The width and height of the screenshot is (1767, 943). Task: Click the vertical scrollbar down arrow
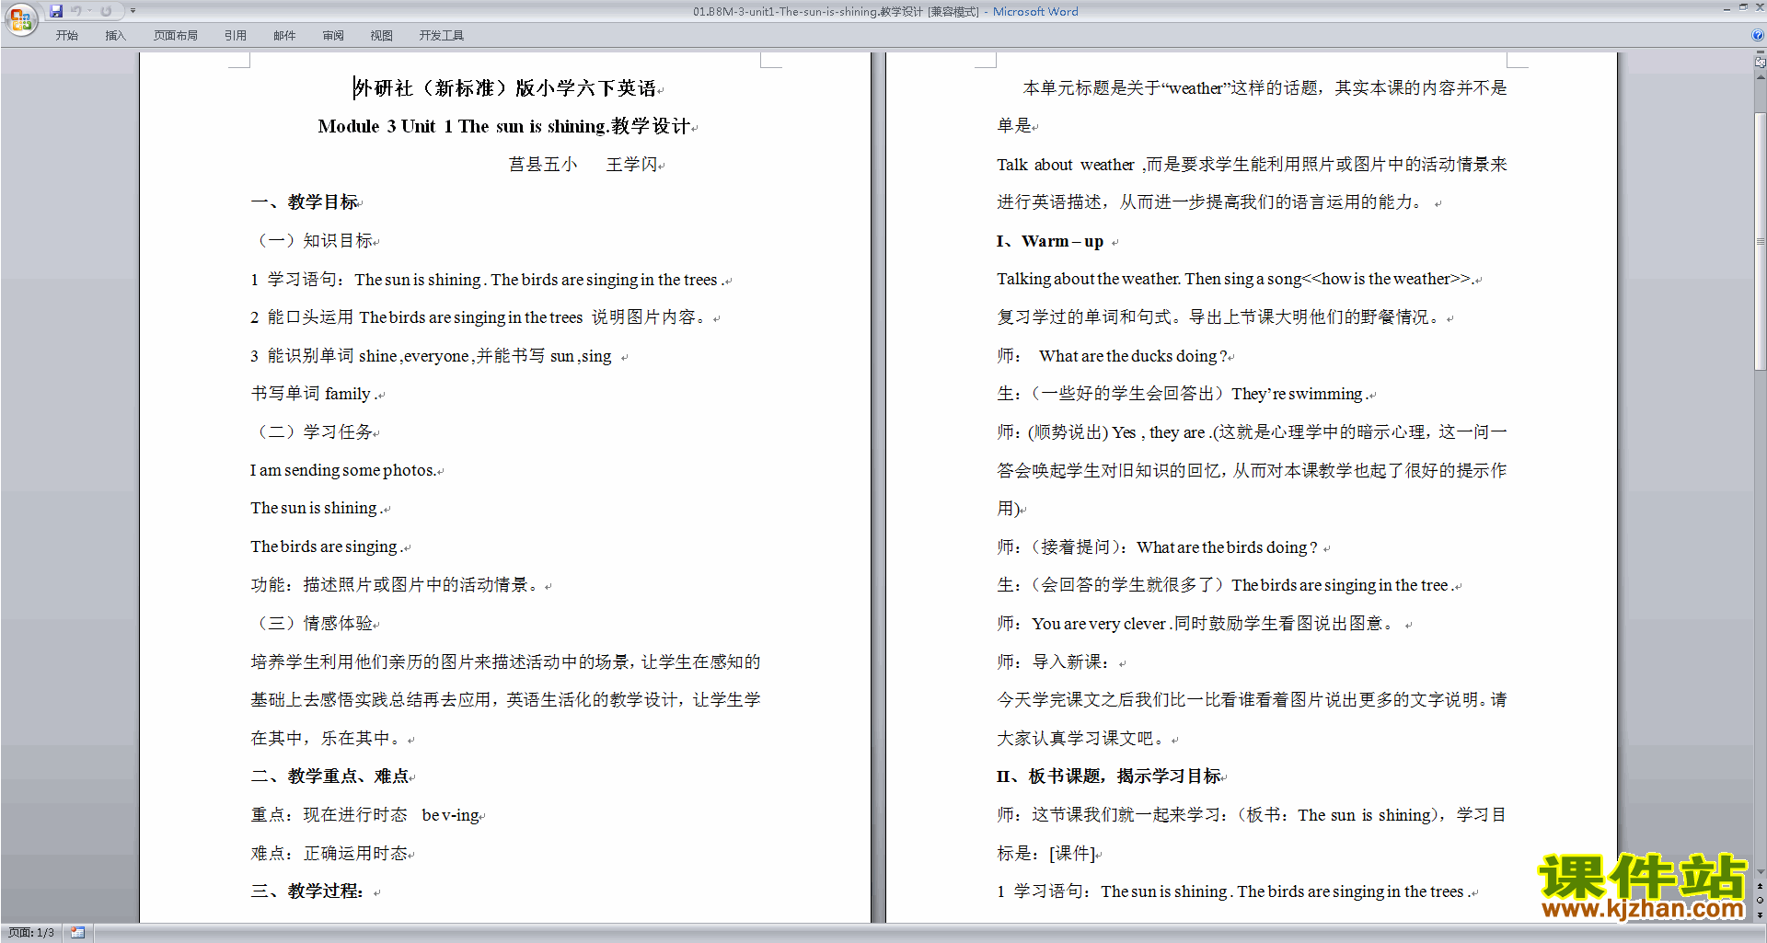(1761, 871)
